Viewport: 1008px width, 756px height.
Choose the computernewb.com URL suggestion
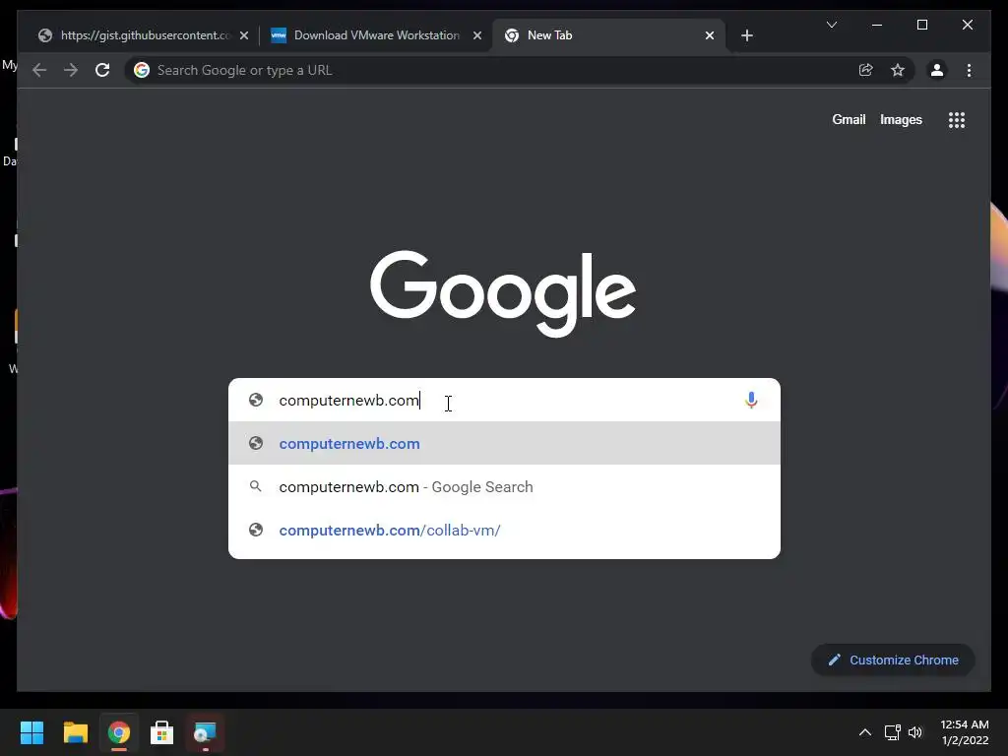pyautogui.click(x=504, y=444)
